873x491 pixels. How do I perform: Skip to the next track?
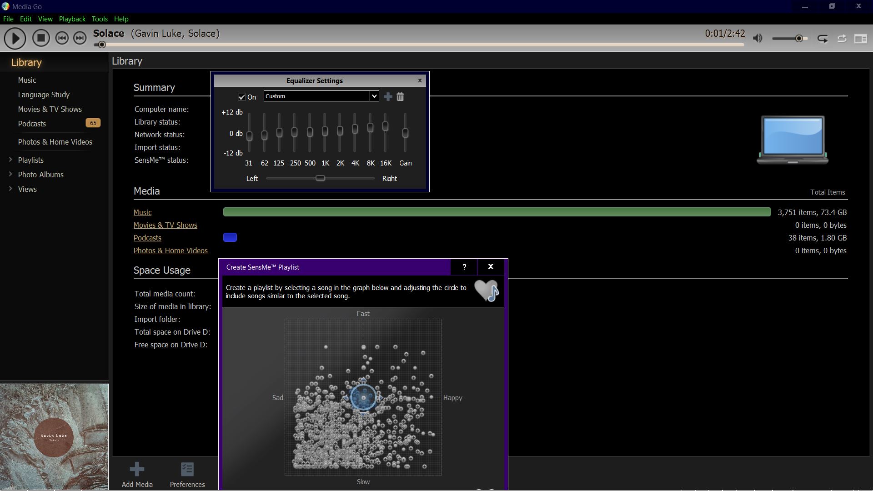point(80,38)
